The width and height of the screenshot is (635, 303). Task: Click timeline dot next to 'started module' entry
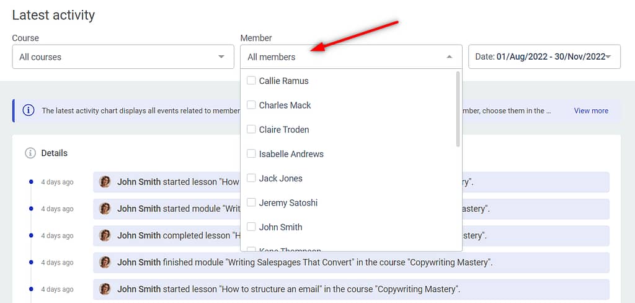point(31,209)
